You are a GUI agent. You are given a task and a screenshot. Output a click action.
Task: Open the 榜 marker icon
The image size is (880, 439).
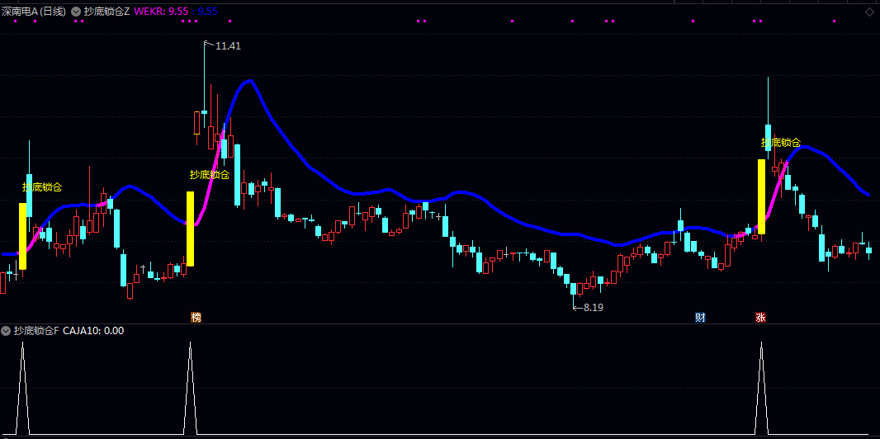pos(196,318)
